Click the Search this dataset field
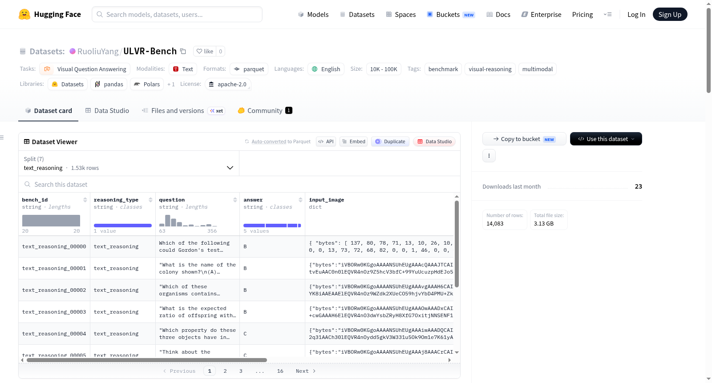712x383 pixels. [x=239, y=184]
